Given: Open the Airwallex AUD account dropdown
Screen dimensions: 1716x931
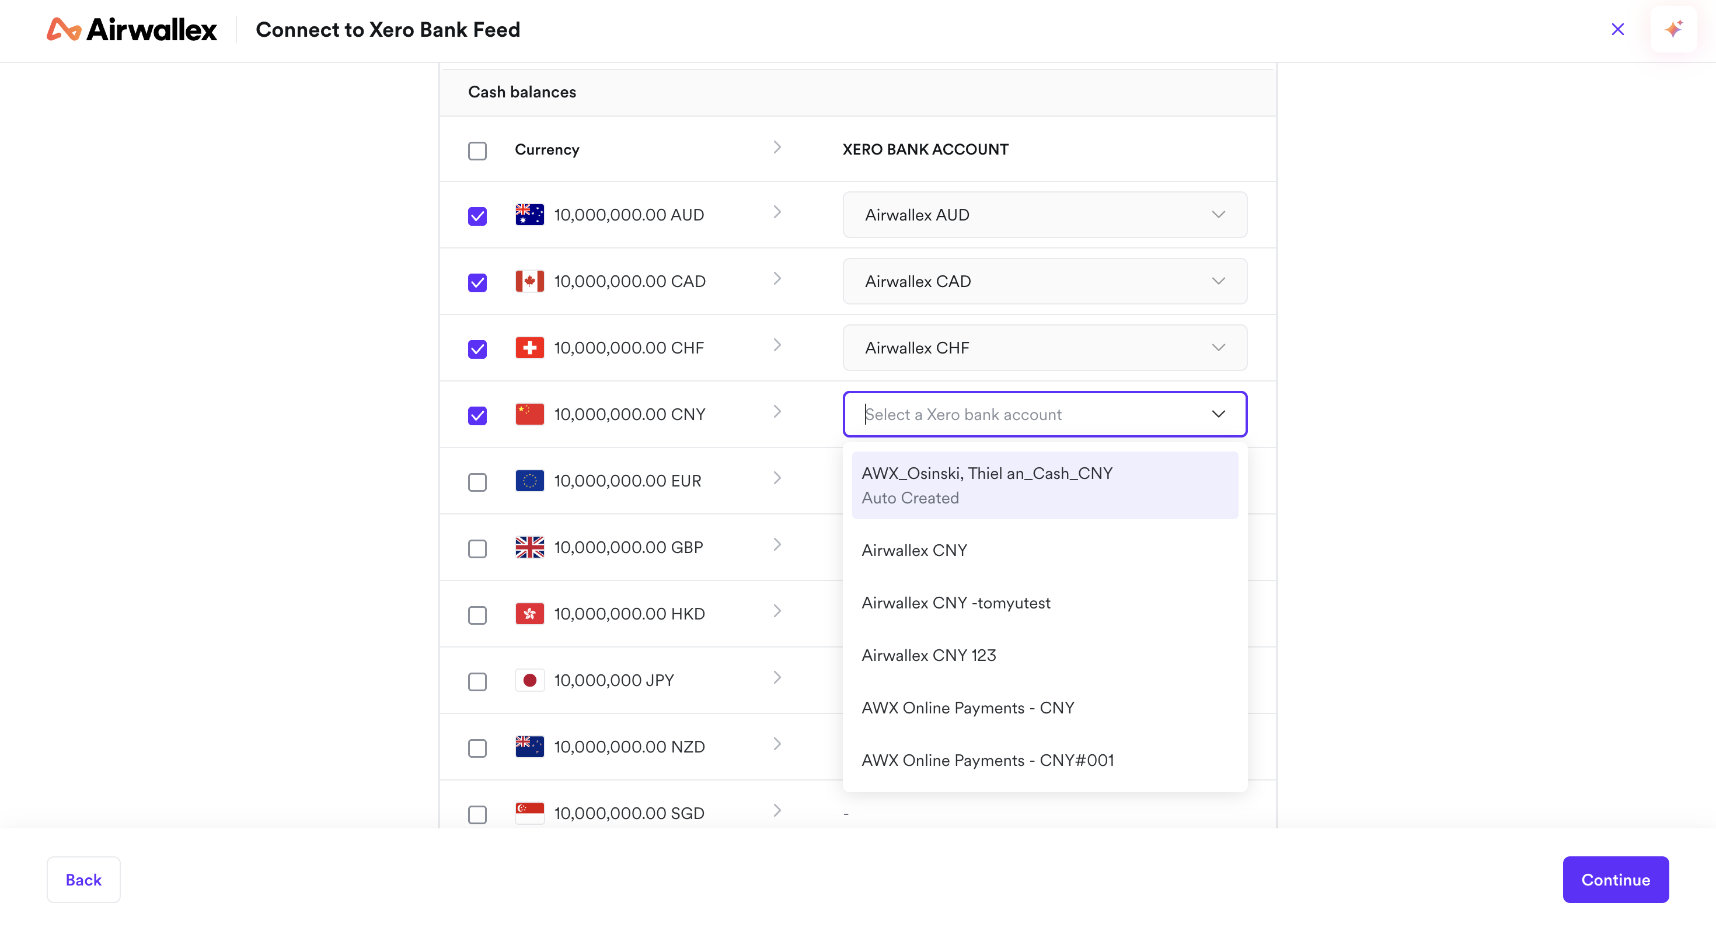Looking at the screenshot, I should [1045, 215].
